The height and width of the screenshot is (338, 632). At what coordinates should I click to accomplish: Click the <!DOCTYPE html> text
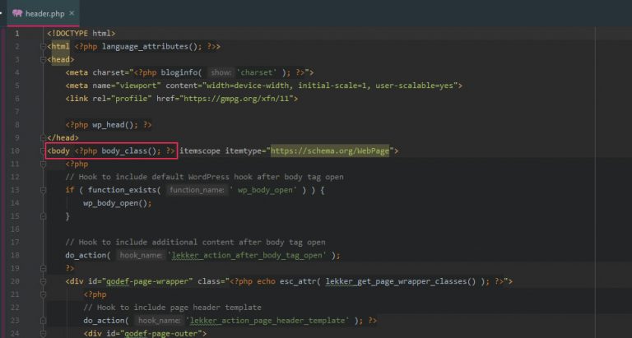tap(81, 34)
